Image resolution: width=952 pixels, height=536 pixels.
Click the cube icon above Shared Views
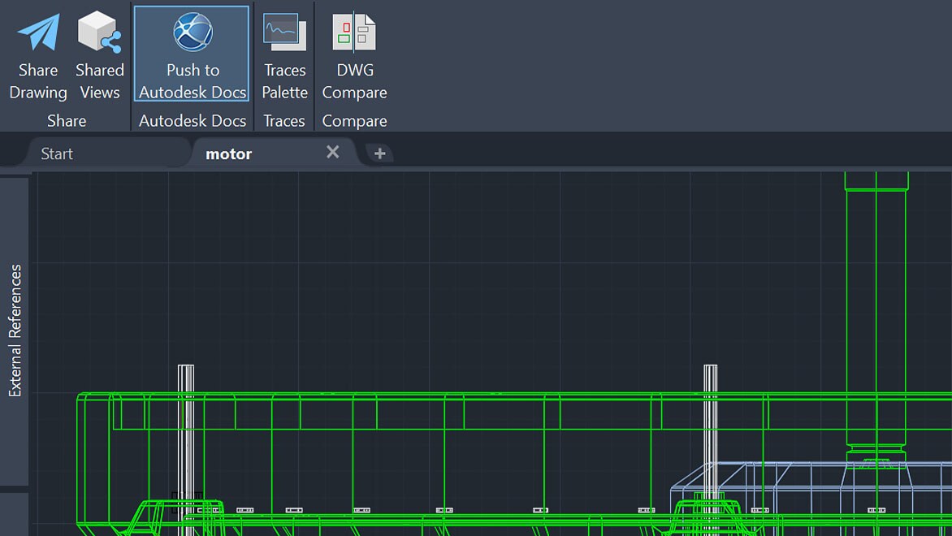tap(98, 31)
